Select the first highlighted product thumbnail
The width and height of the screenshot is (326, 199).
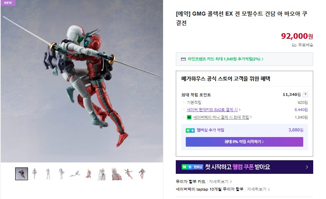pyautogui.click(x=22, y=174)
